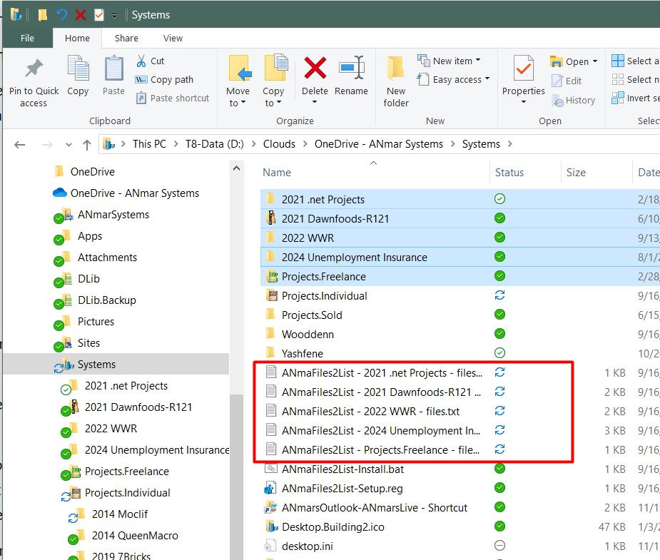The width and height of the screenshot is (660, 560).
Task: Open the File menu tab
Action: pos(28,39)
